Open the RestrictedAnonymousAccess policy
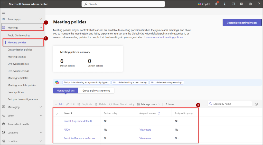The height and width of the screenshot is (145, 263). [x=79, y=138]
